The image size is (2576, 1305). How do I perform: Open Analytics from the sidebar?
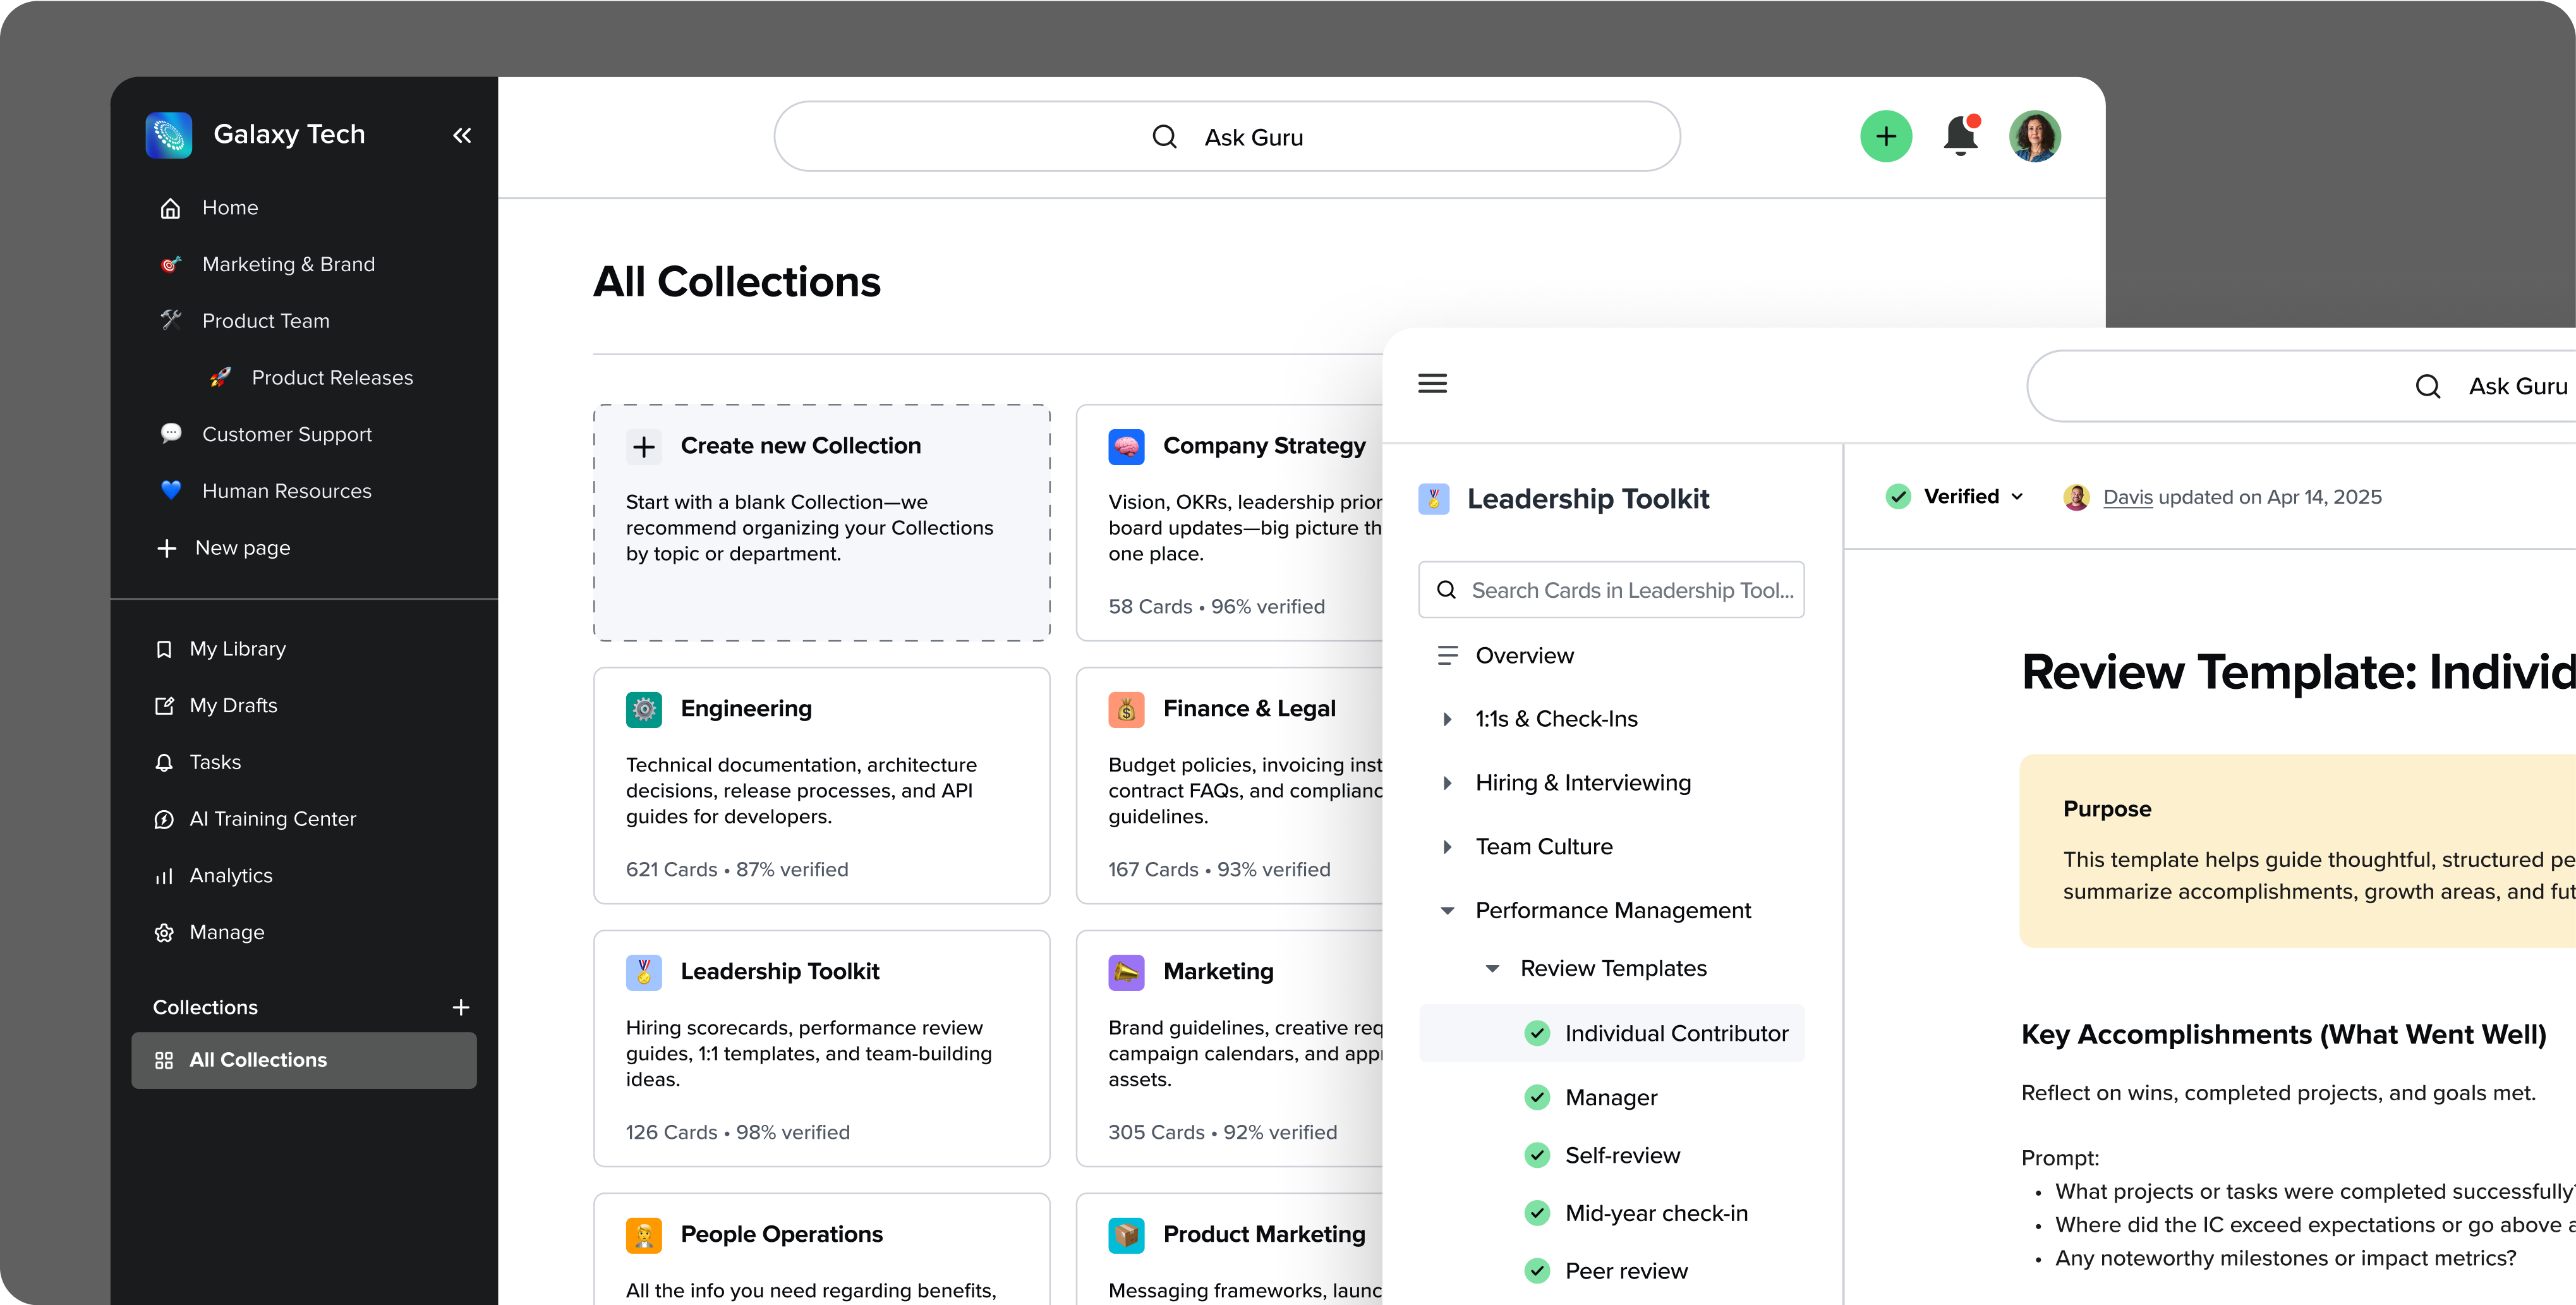(x=230, y=876)
